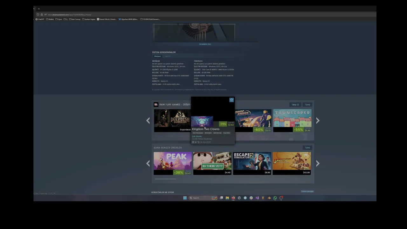Go to previous similar products with left arrow
This screenshot has height=229, width=407.
pyautogui.click(x=148, y=163)
